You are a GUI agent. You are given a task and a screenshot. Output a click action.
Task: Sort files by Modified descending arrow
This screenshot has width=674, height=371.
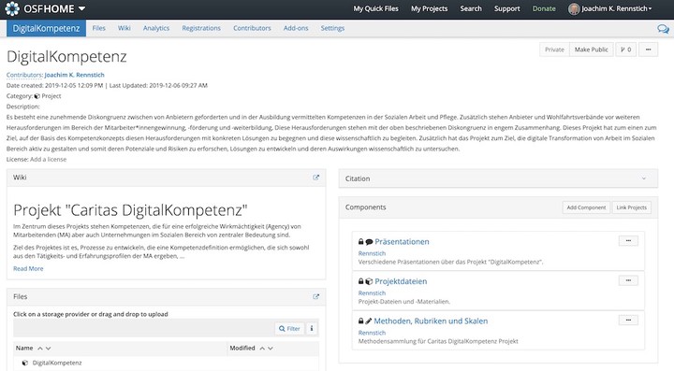click(x=271, y=349)
